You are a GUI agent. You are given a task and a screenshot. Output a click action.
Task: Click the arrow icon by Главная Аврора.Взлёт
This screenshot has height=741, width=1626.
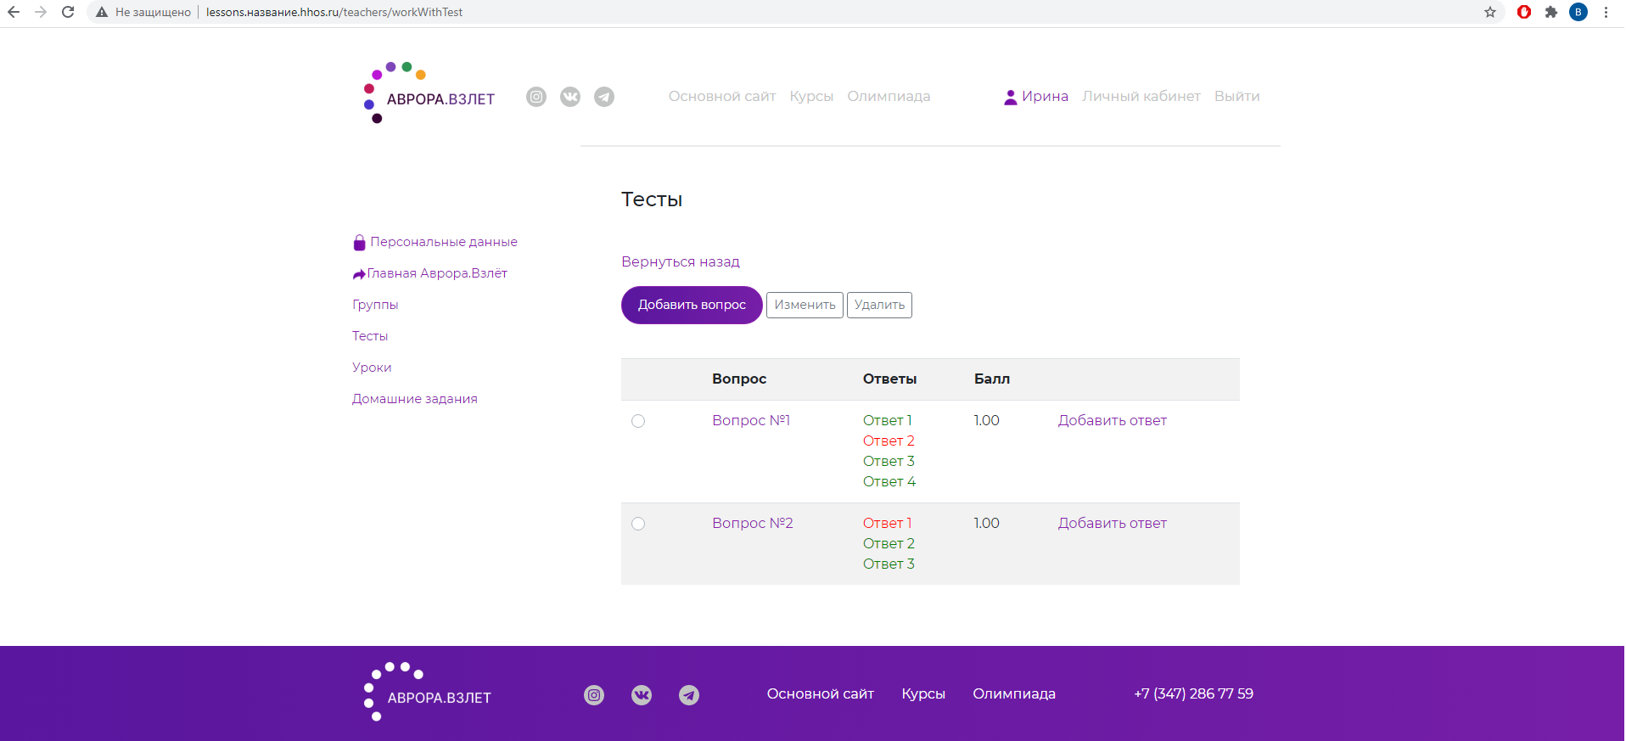click(x=359, y=274)
